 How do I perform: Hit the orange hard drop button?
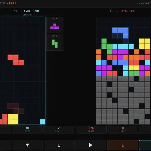tap(123, 145)
